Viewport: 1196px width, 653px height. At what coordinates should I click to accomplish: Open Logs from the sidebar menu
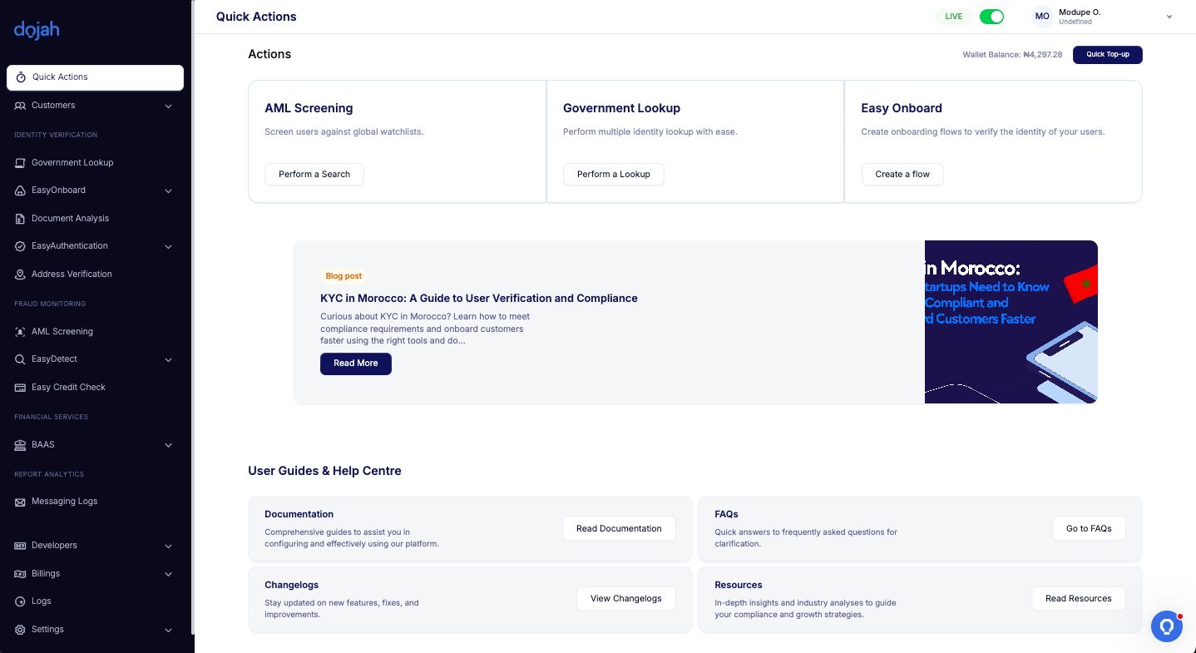click(x=42, y=601)
